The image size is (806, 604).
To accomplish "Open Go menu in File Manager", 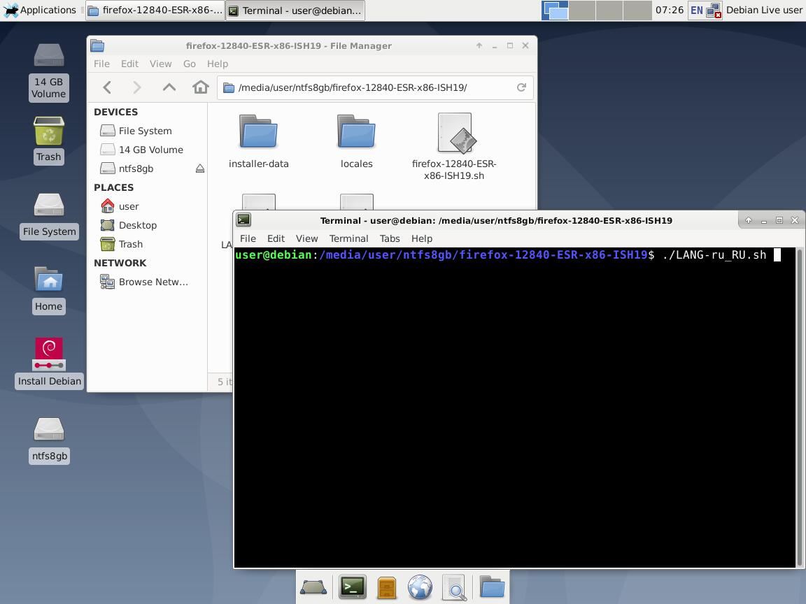I will click(x=189, y=64).
